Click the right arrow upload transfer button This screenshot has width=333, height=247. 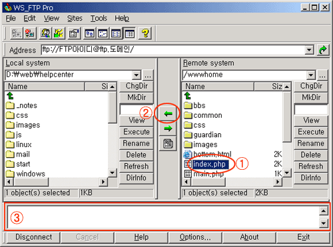pyautogui.click(x=168, y=128)
